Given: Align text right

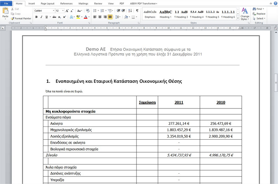Looking at the screenshot, I should coord(105,17).
